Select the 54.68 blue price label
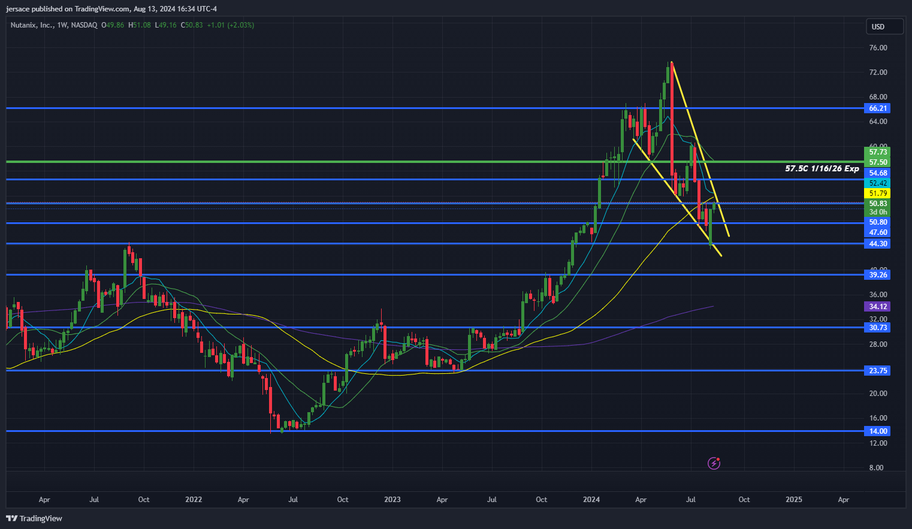 (878, 173)
